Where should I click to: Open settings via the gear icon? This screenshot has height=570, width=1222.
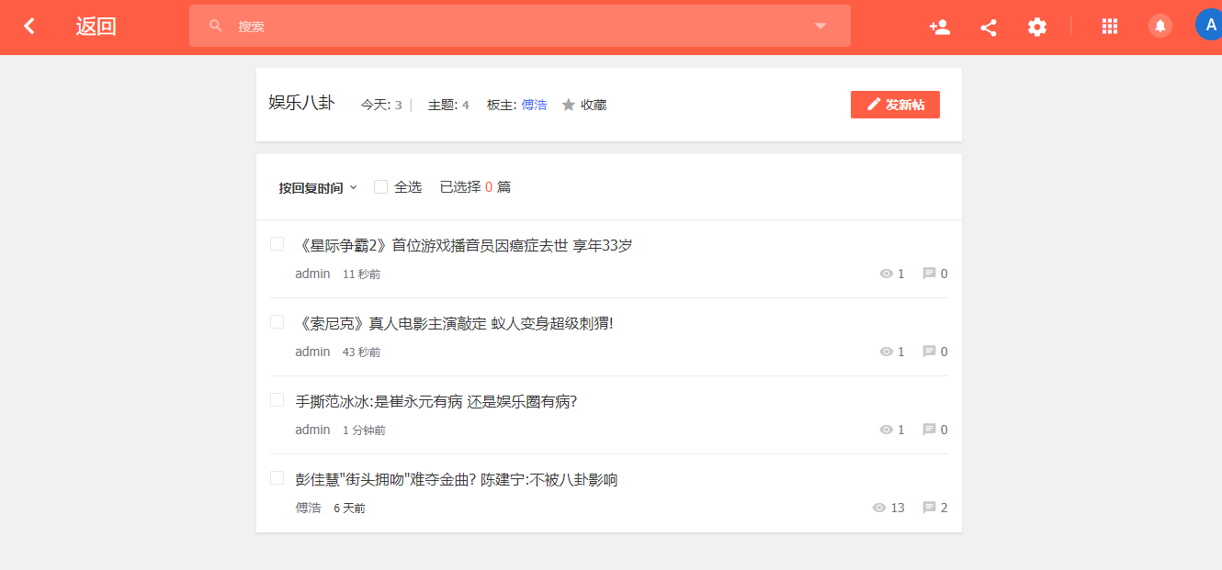coord(1037,27)
